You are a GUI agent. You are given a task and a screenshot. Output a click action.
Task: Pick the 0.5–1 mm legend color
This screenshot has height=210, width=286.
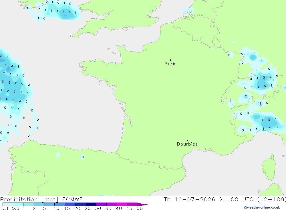(18, 204)
